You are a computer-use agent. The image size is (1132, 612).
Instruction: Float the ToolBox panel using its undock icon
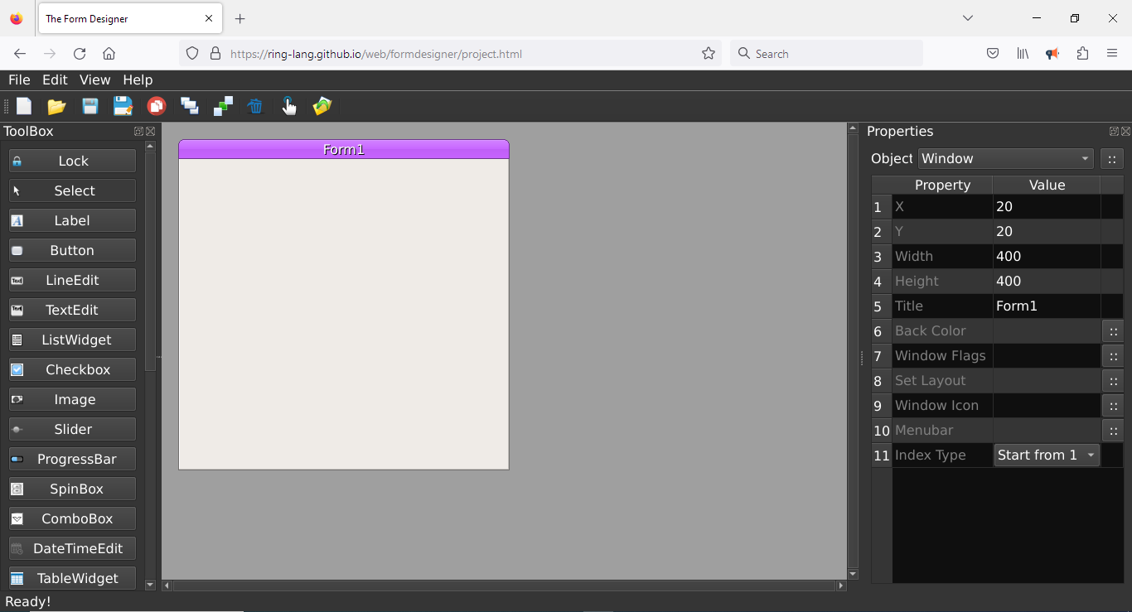tap(138, 132)
